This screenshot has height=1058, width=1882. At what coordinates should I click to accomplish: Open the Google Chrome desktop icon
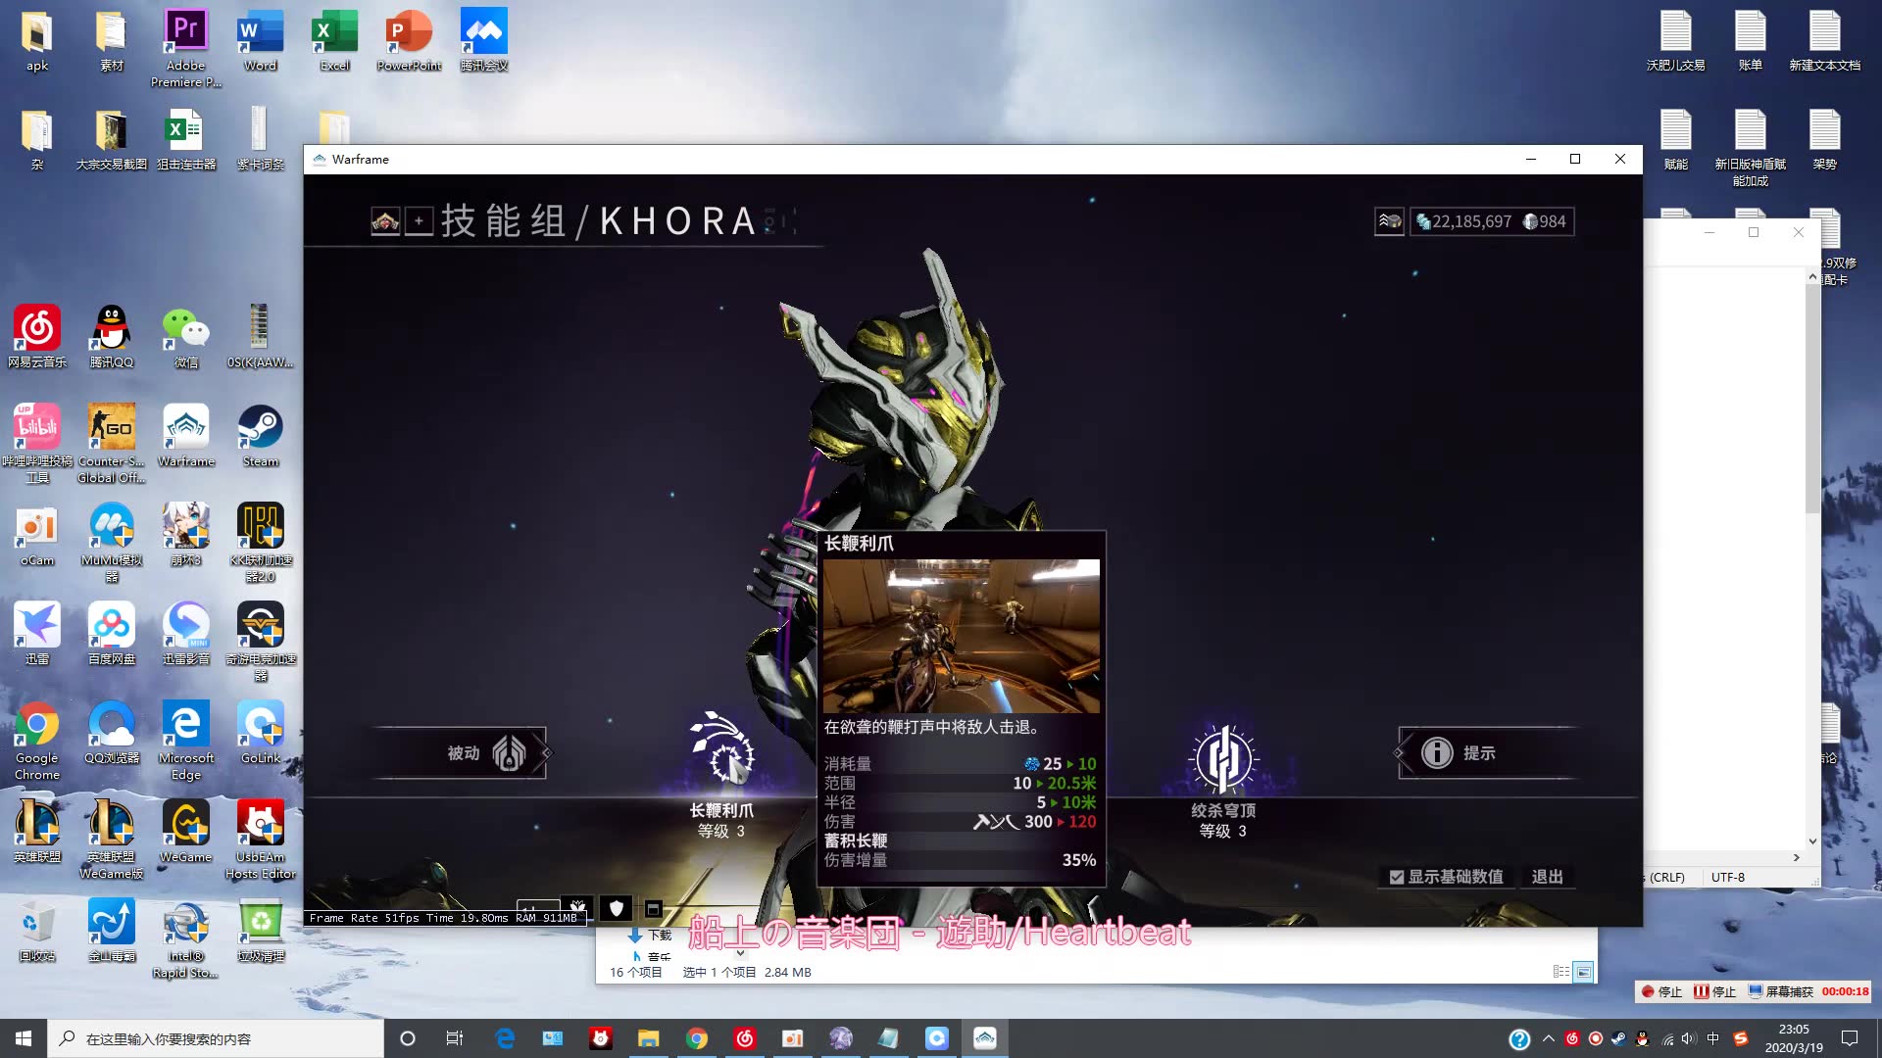coord(37,741)
